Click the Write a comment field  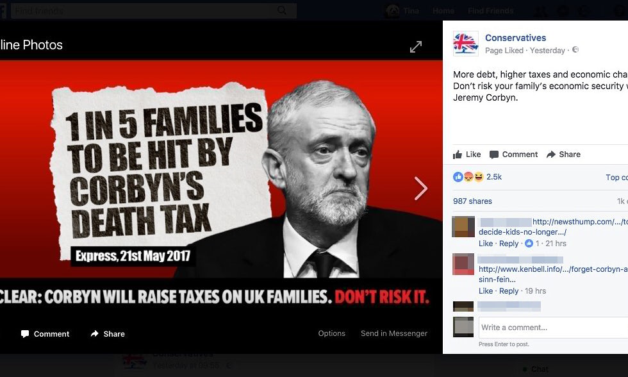[x=554, y=328]
